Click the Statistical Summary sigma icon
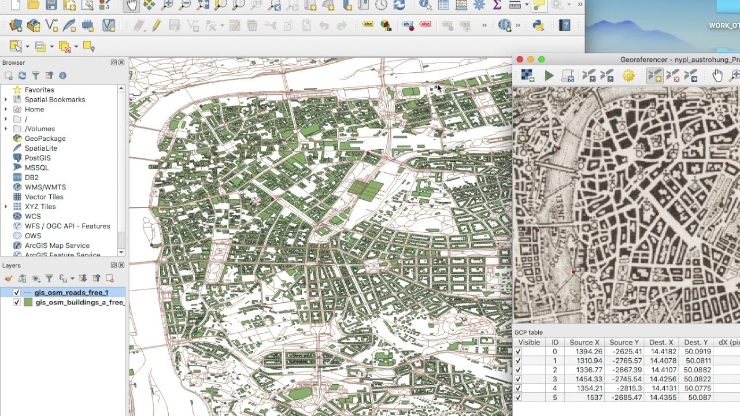Viewport: 740px width, 416px height. coord(497,5)
